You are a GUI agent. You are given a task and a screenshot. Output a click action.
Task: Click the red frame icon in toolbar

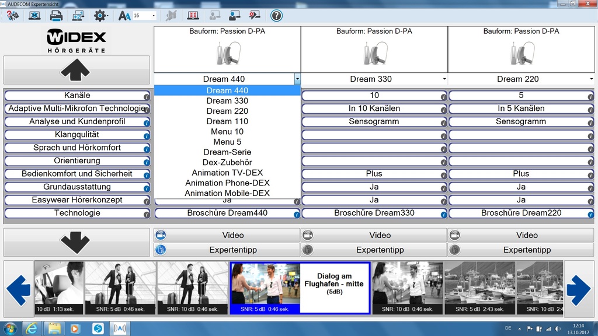[193, 16]
